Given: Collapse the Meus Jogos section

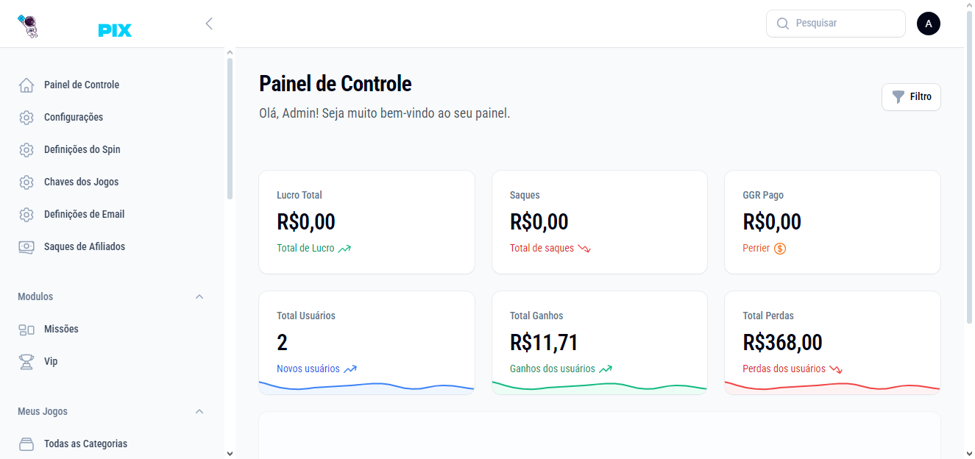Looking at the screenshot, I should (199, 412).
